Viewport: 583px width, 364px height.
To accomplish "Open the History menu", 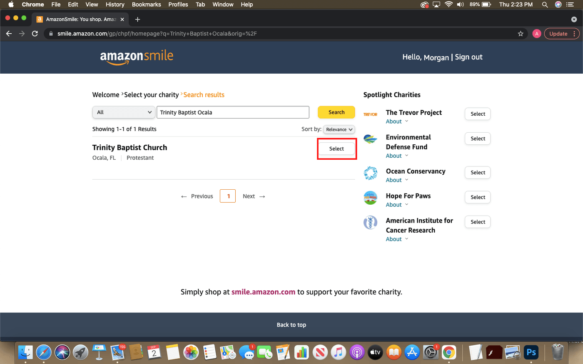I will 115,5.
